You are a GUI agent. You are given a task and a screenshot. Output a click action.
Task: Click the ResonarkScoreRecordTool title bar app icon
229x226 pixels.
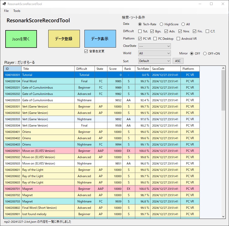pyautogui.click(x=4, y=4)
